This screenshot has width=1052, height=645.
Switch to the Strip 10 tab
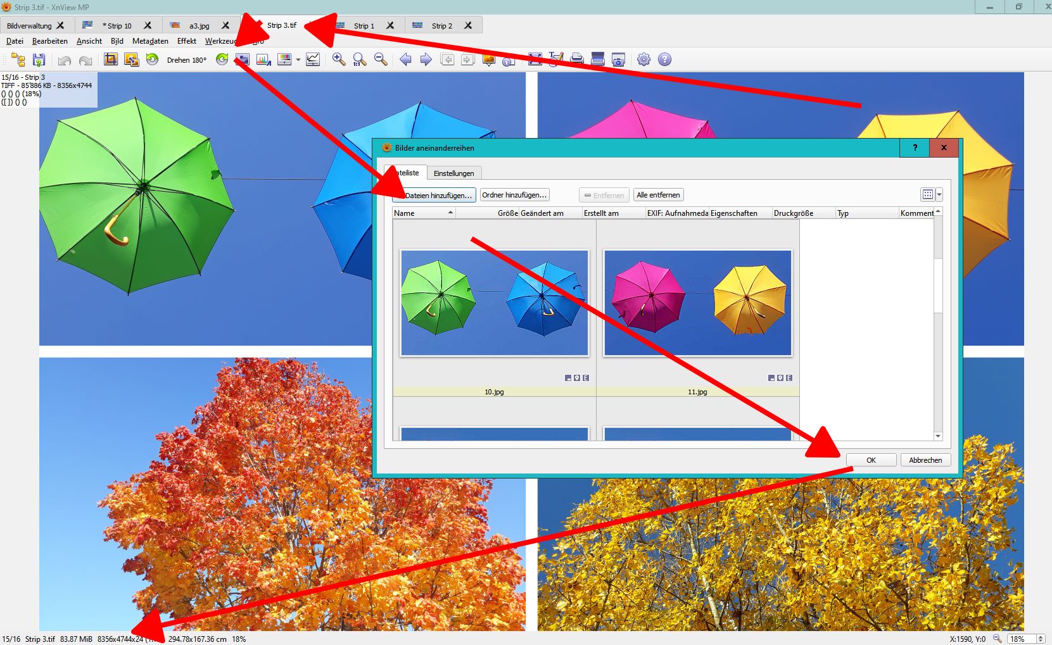point(119,26)
